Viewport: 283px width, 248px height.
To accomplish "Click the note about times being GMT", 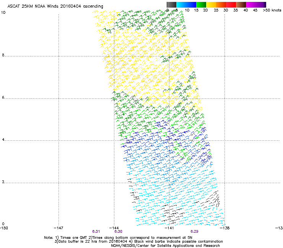I will pos(118,238).
